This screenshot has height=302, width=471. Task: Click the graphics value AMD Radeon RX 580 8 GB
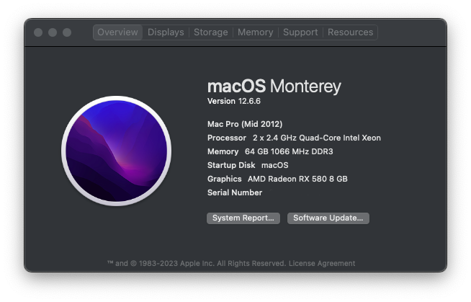click(297, 179)
